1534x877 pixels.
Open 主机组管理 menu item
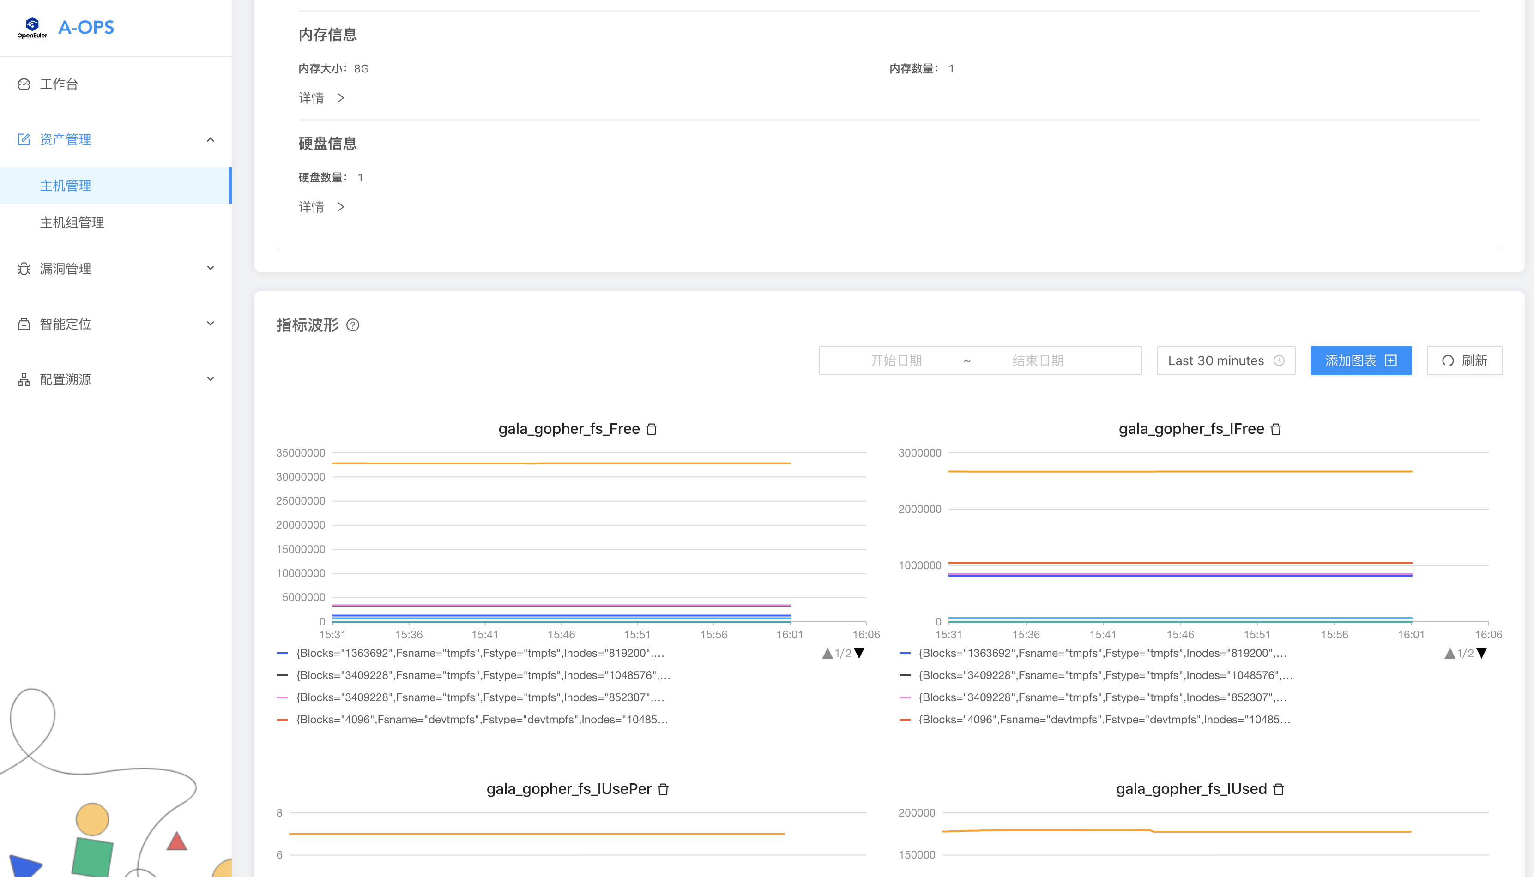tap(72, 223)
